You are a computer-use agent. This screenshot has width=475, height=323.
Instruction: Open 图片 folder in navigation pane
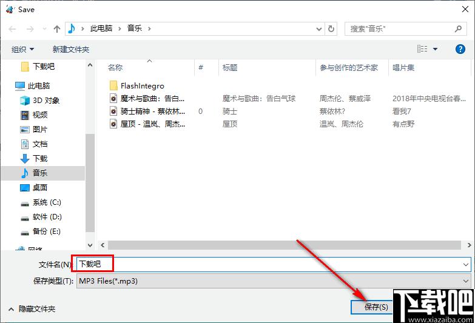40,129
